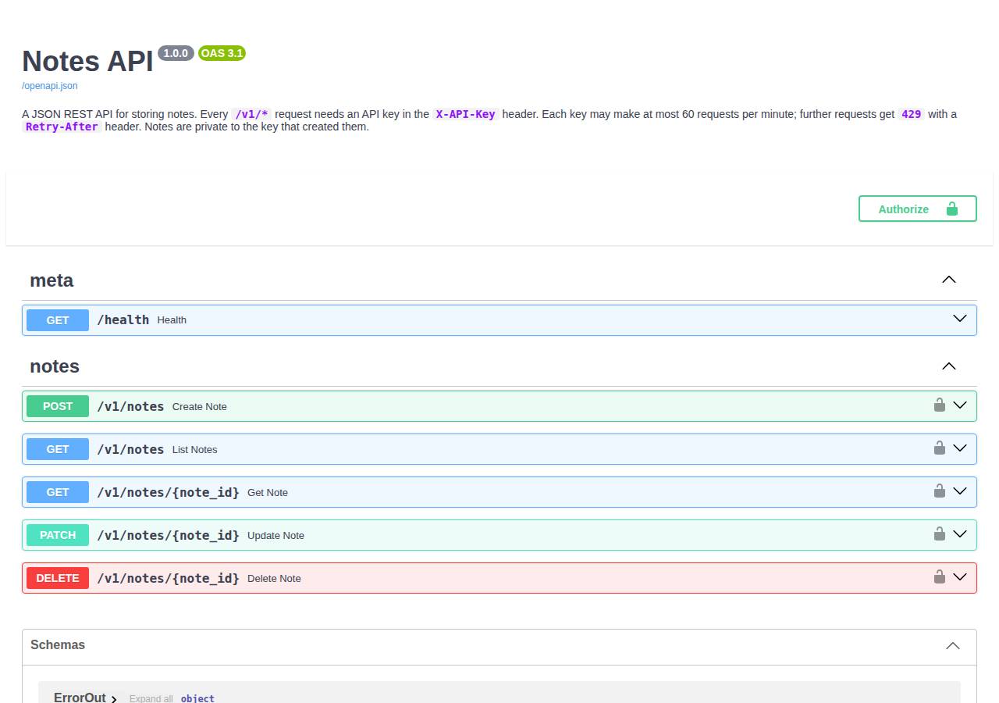Click the GET badge on List Notes row
Image resolution: width=999 pixels, height=703 pixels.
pos(58,449)
